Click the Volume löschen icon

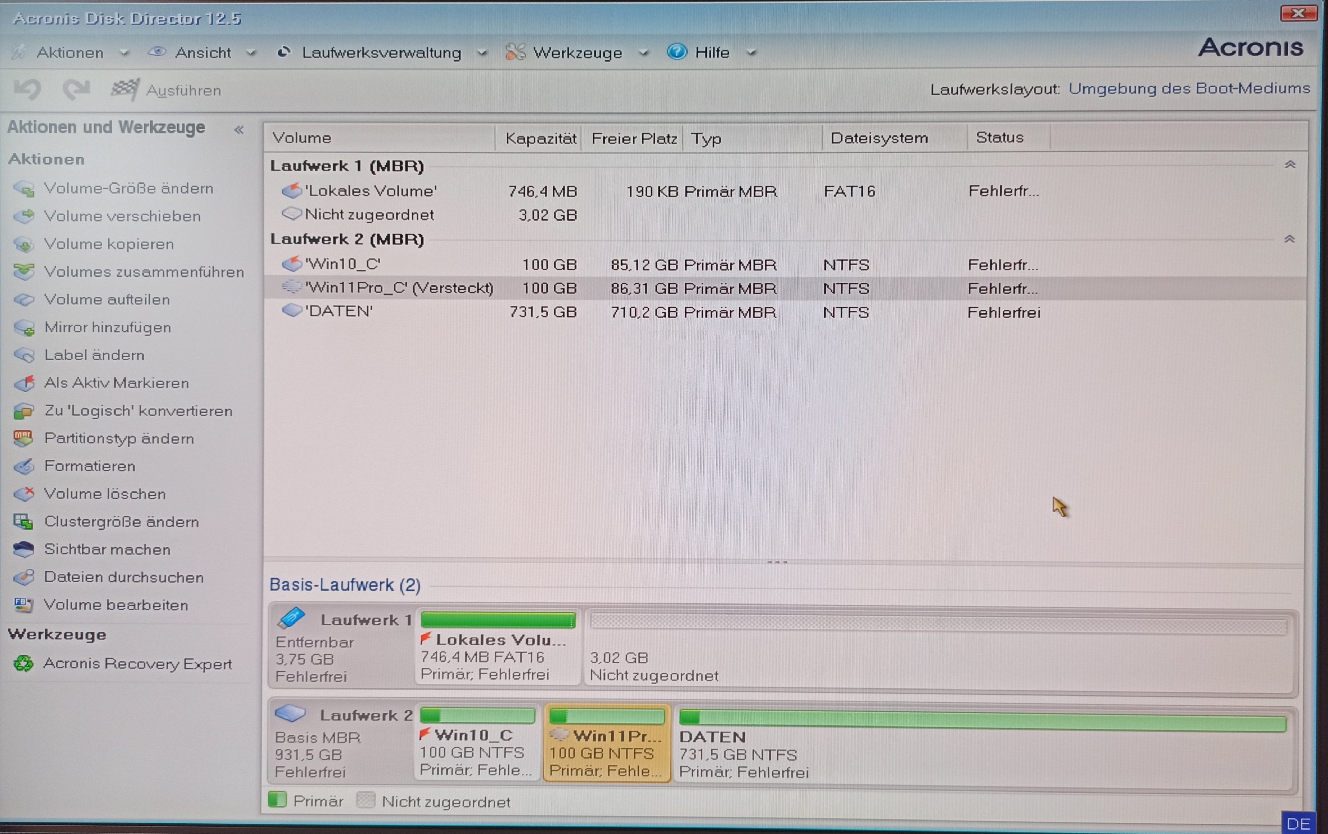pyautogui.click(x=24, y=494)
